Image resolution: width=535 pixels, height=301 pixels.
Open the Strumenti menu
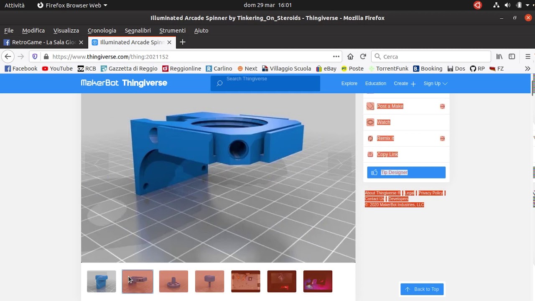pyautogui.click(x=172, y=31)
